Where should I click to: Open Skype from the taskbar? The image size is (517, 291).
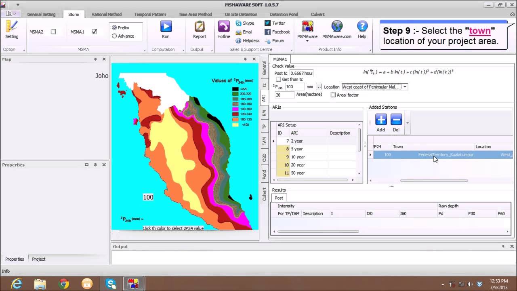pos(111,284)
